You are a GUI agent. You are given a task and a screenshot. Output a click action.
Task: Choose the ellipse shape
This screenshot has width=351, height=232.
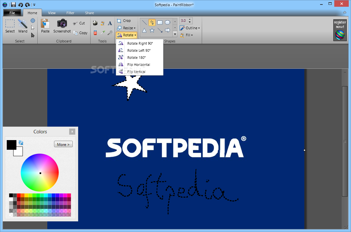click(167, 22)
